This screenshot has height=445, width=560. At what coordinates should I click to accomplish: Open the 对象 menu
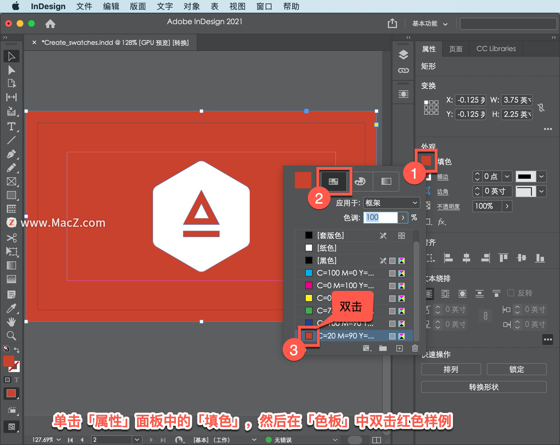(192, 6)
